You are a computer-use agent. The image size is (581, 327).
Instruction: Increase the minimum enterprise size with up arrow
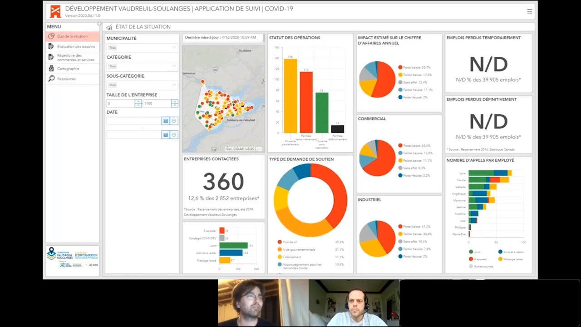coord(138,102)
